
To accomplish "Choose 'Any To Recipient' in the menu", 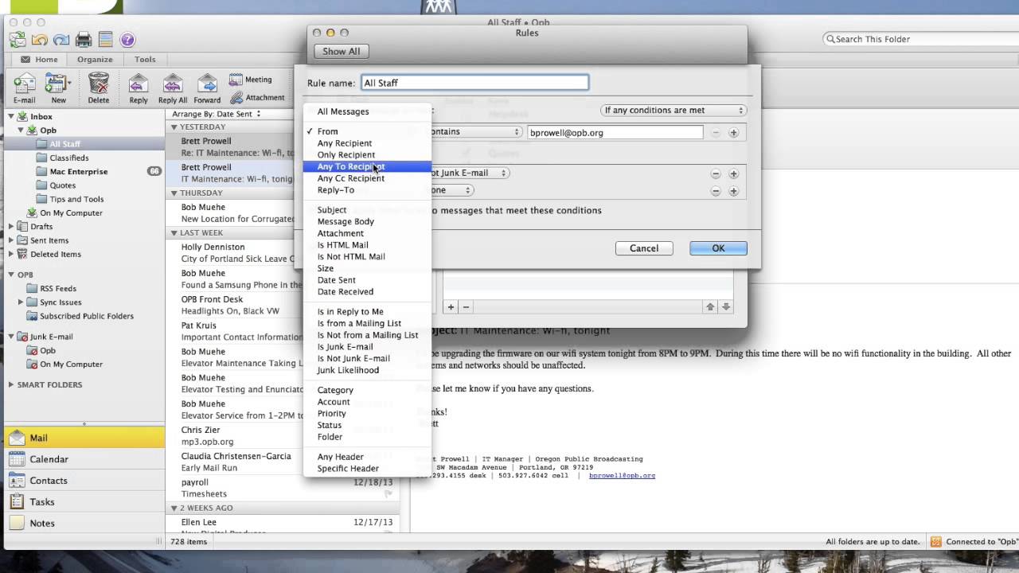I will point(367,166).
